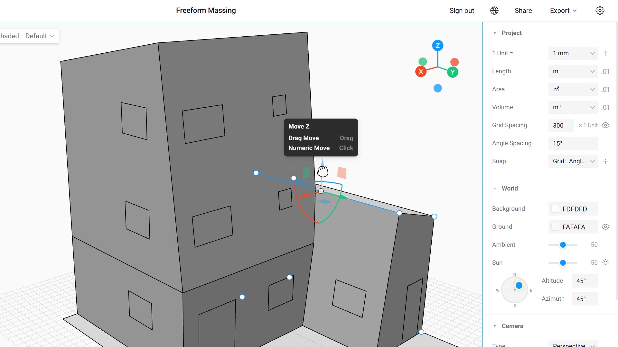
Task: Open the Length units dropdown
Action: 573,71
